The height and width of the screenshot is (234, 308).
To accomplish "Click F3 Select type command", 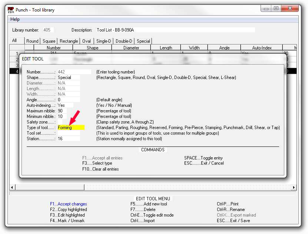I will [x=97, y=163].
